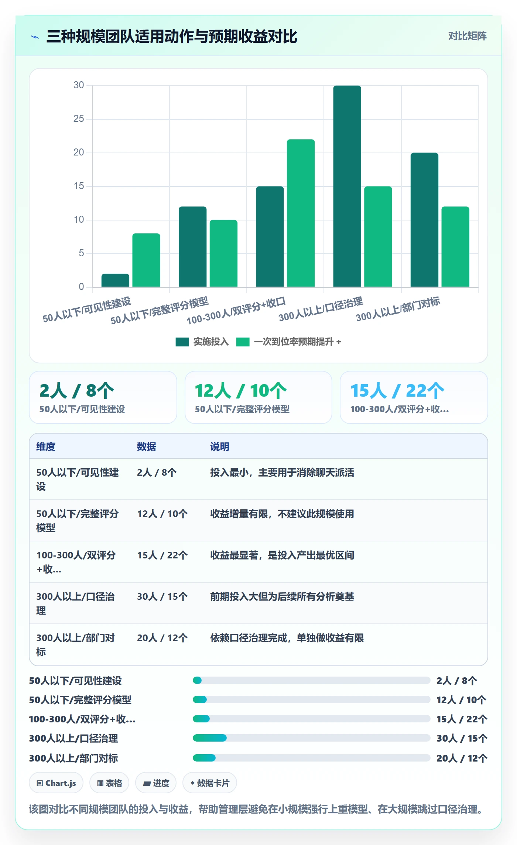Click the 对比矩阵 label in the header
This screenshot has width=517, height=845.
[x=467, y=36]
